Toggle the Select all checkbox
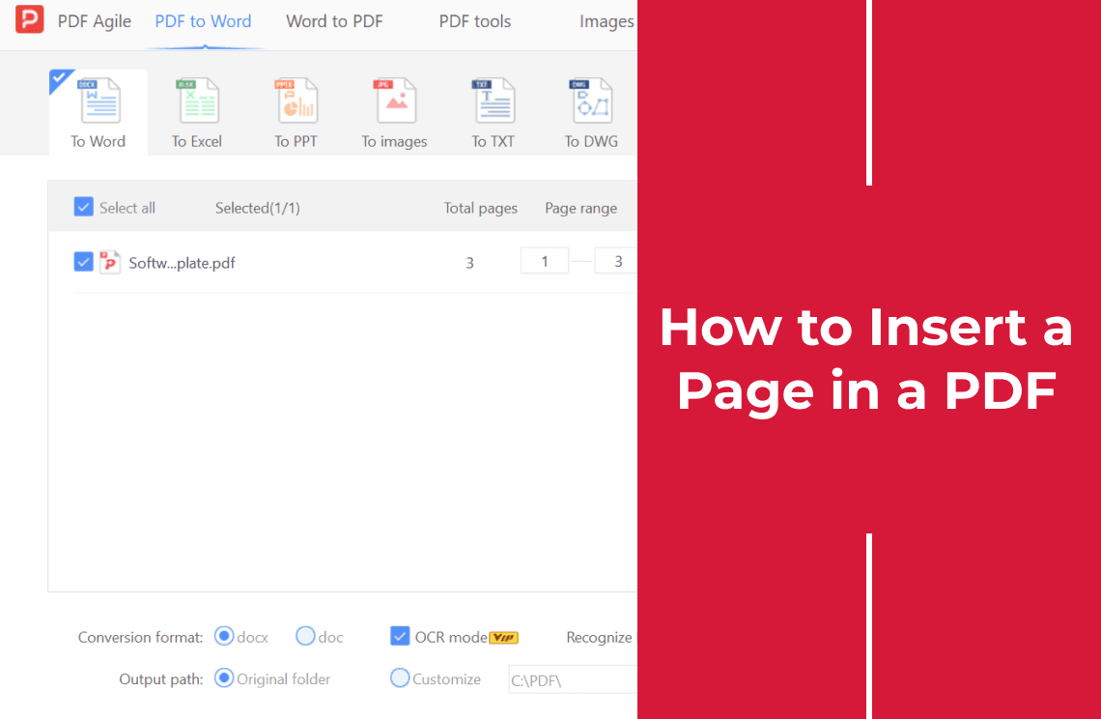The image size is (1101, 719). pyautogui.click(x=84, y=208)
